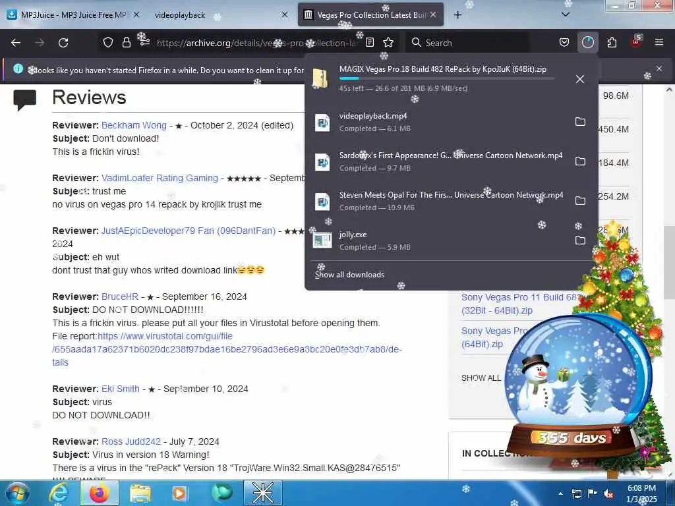
Task: Close the MP3Juice tab
Action: point(136,14)
